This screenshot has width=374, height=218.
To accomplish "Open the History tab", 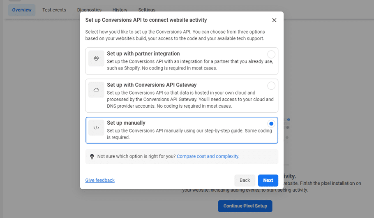I will [x=120, y=10].
